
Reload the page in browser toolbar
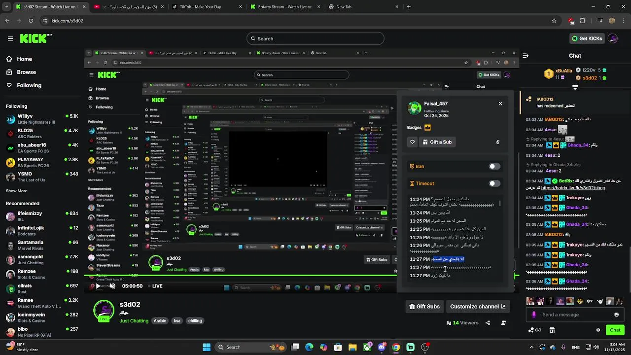[x=31, y=21]
